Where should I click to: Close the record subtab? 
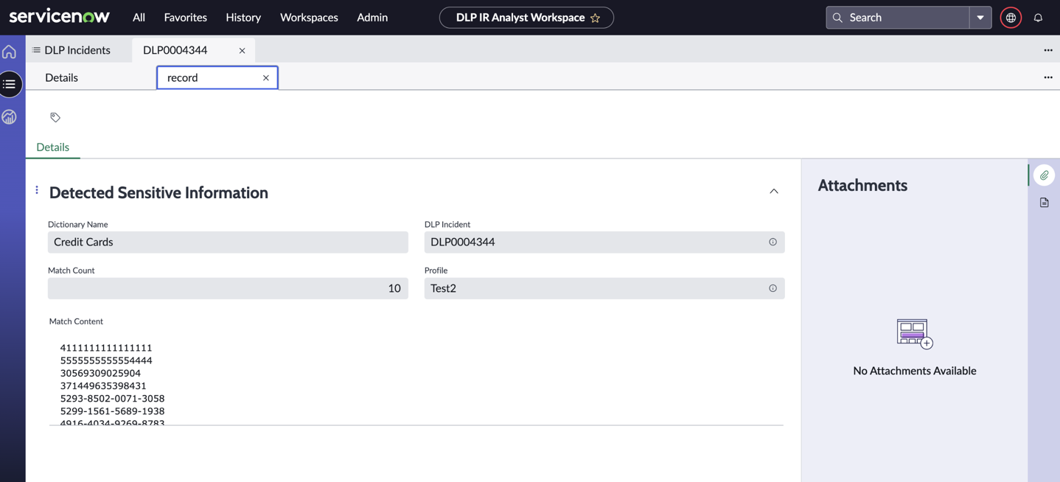click(x=266, y=77)
